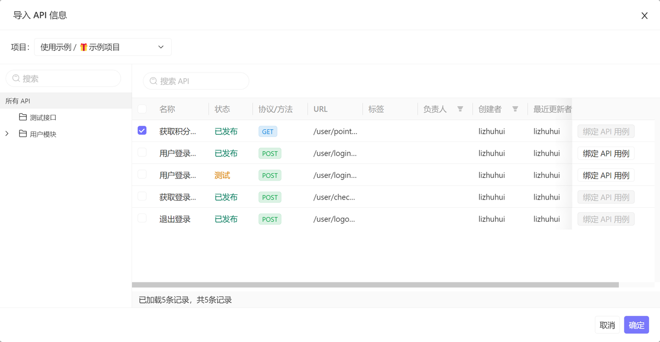Click the URL column header
The height and width of the screenshot is (342, 660).
coord(320,109)
